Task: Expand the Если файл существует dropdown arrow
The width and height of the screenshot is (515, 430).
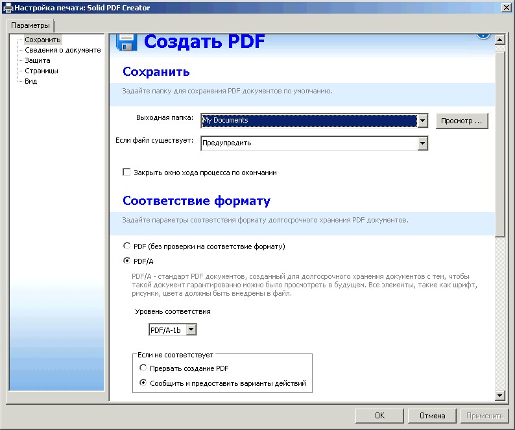Action: click(422, 143)
